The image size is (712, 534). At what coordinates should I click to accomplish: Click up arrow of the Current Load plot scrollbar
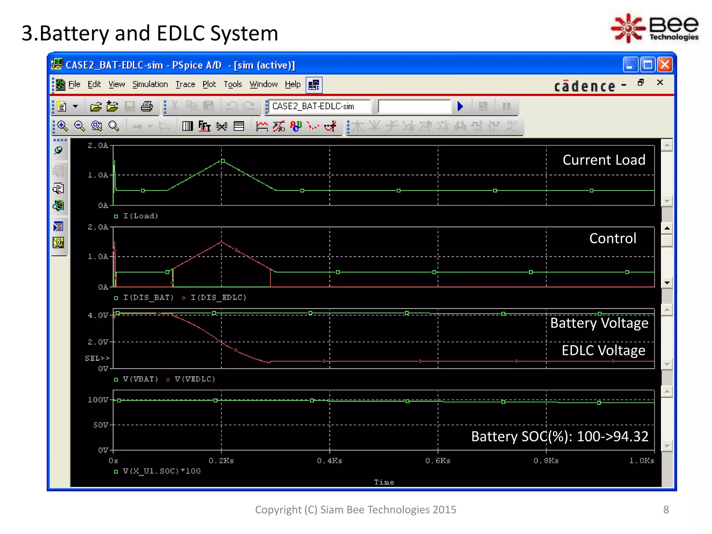click(x=667, y=145)
